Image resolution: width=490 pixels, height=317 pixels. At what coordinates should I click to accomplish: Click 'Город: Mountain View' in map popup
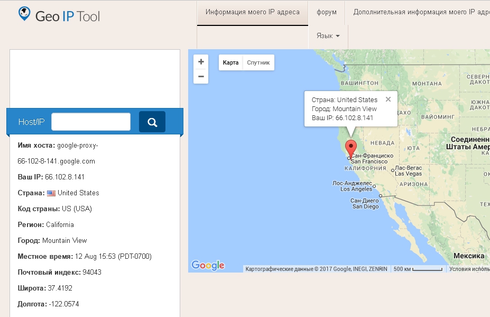point(344,109)
